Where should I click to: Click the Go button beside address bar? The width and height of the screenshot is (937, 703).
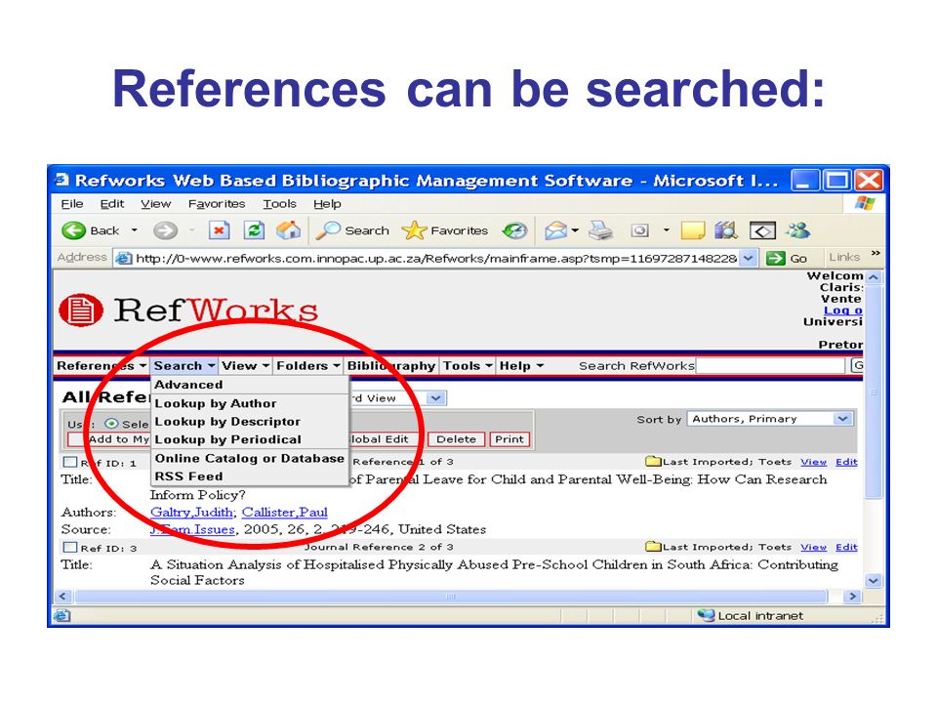click(x=788, y=258)
